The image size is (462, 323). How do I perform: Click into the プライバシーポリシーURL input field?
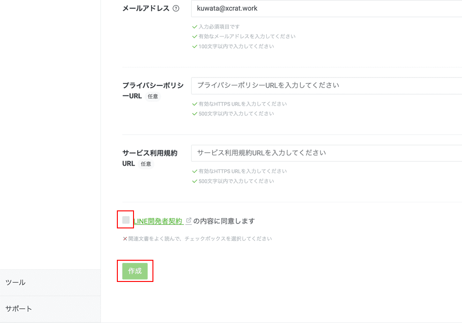click(323, 85)
